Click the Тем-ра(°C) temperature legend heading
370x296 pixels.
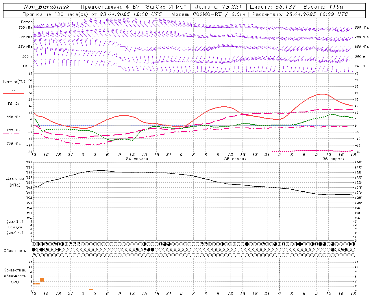pyautogui.click(x=14, y=82)
